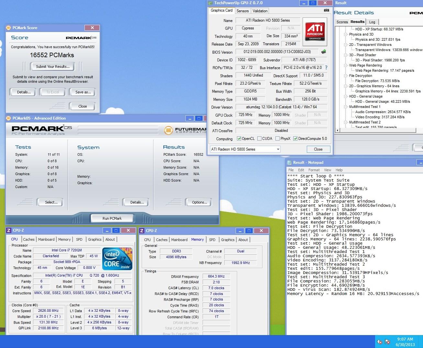Toggle the CUDA checkbox
The image size is (423, 348).
point(259,139)
